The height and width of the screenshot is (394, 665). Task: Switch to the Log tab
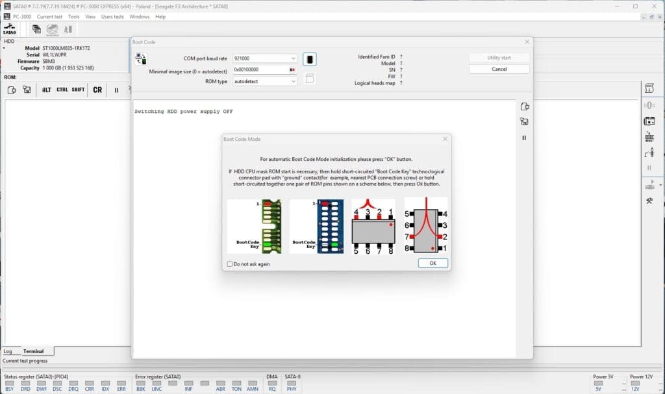pos(8,351)
